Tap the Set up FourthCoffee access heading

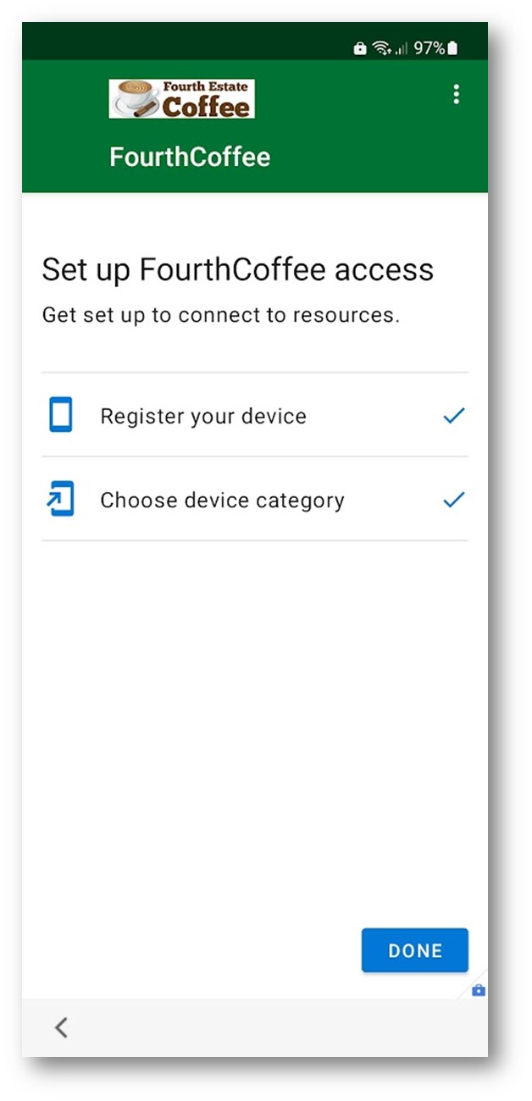238,270
